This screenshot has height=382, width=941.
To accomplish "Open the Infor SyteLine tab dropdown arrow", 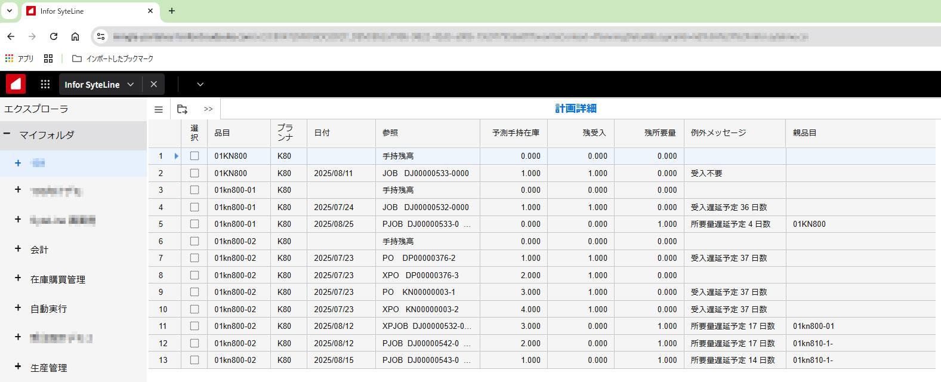I will tap(131, 85).
